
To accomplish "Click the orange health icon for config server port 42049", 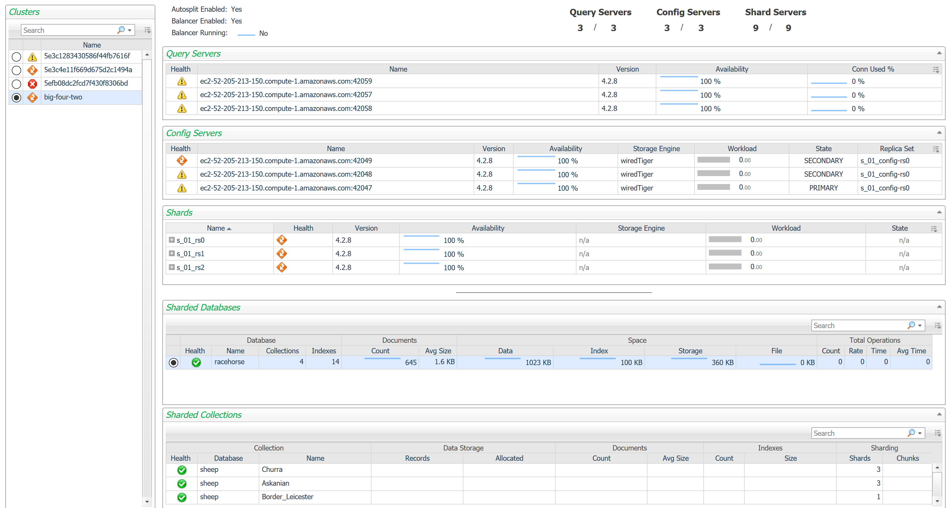I will tap(181, 160).
